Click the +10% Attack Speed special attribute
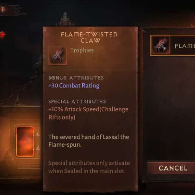Image resolution: width=195 pixels, height=195 pixels. (x=88, y=113)
